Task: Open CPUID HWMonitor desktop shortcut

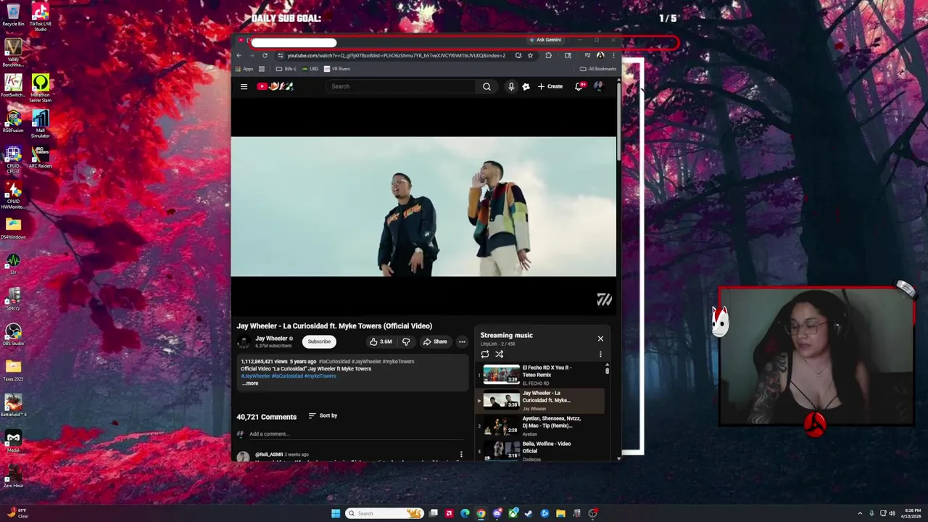Action: 13,194
